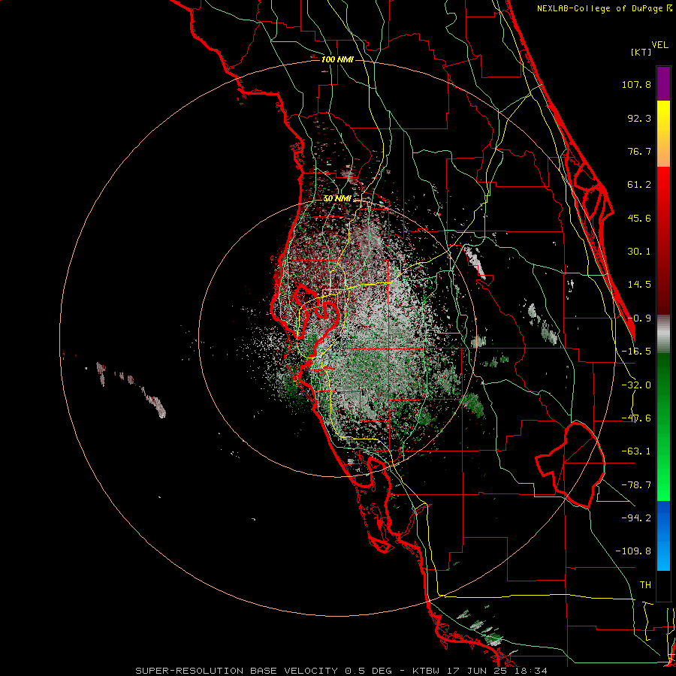The width and height of the screenshot is (676, 676).
Task: Click the TH legend label
Action: [645, 585]
